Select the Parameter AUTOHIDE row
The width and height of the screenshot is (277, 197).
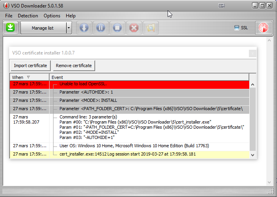[130, 92]
